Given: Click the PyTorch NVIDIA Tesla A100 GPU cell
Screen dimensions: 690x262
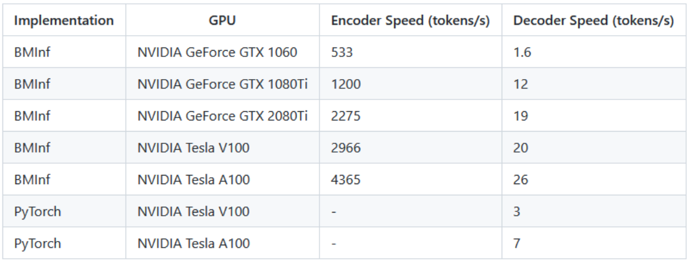Looking at the screenshot, I should click(222, 243).
